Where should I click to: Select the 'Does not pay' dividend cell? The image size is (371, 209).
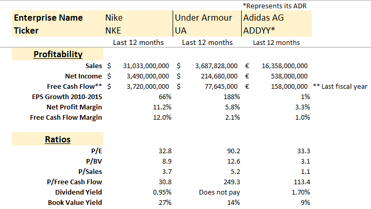click(x=220, y=192)
